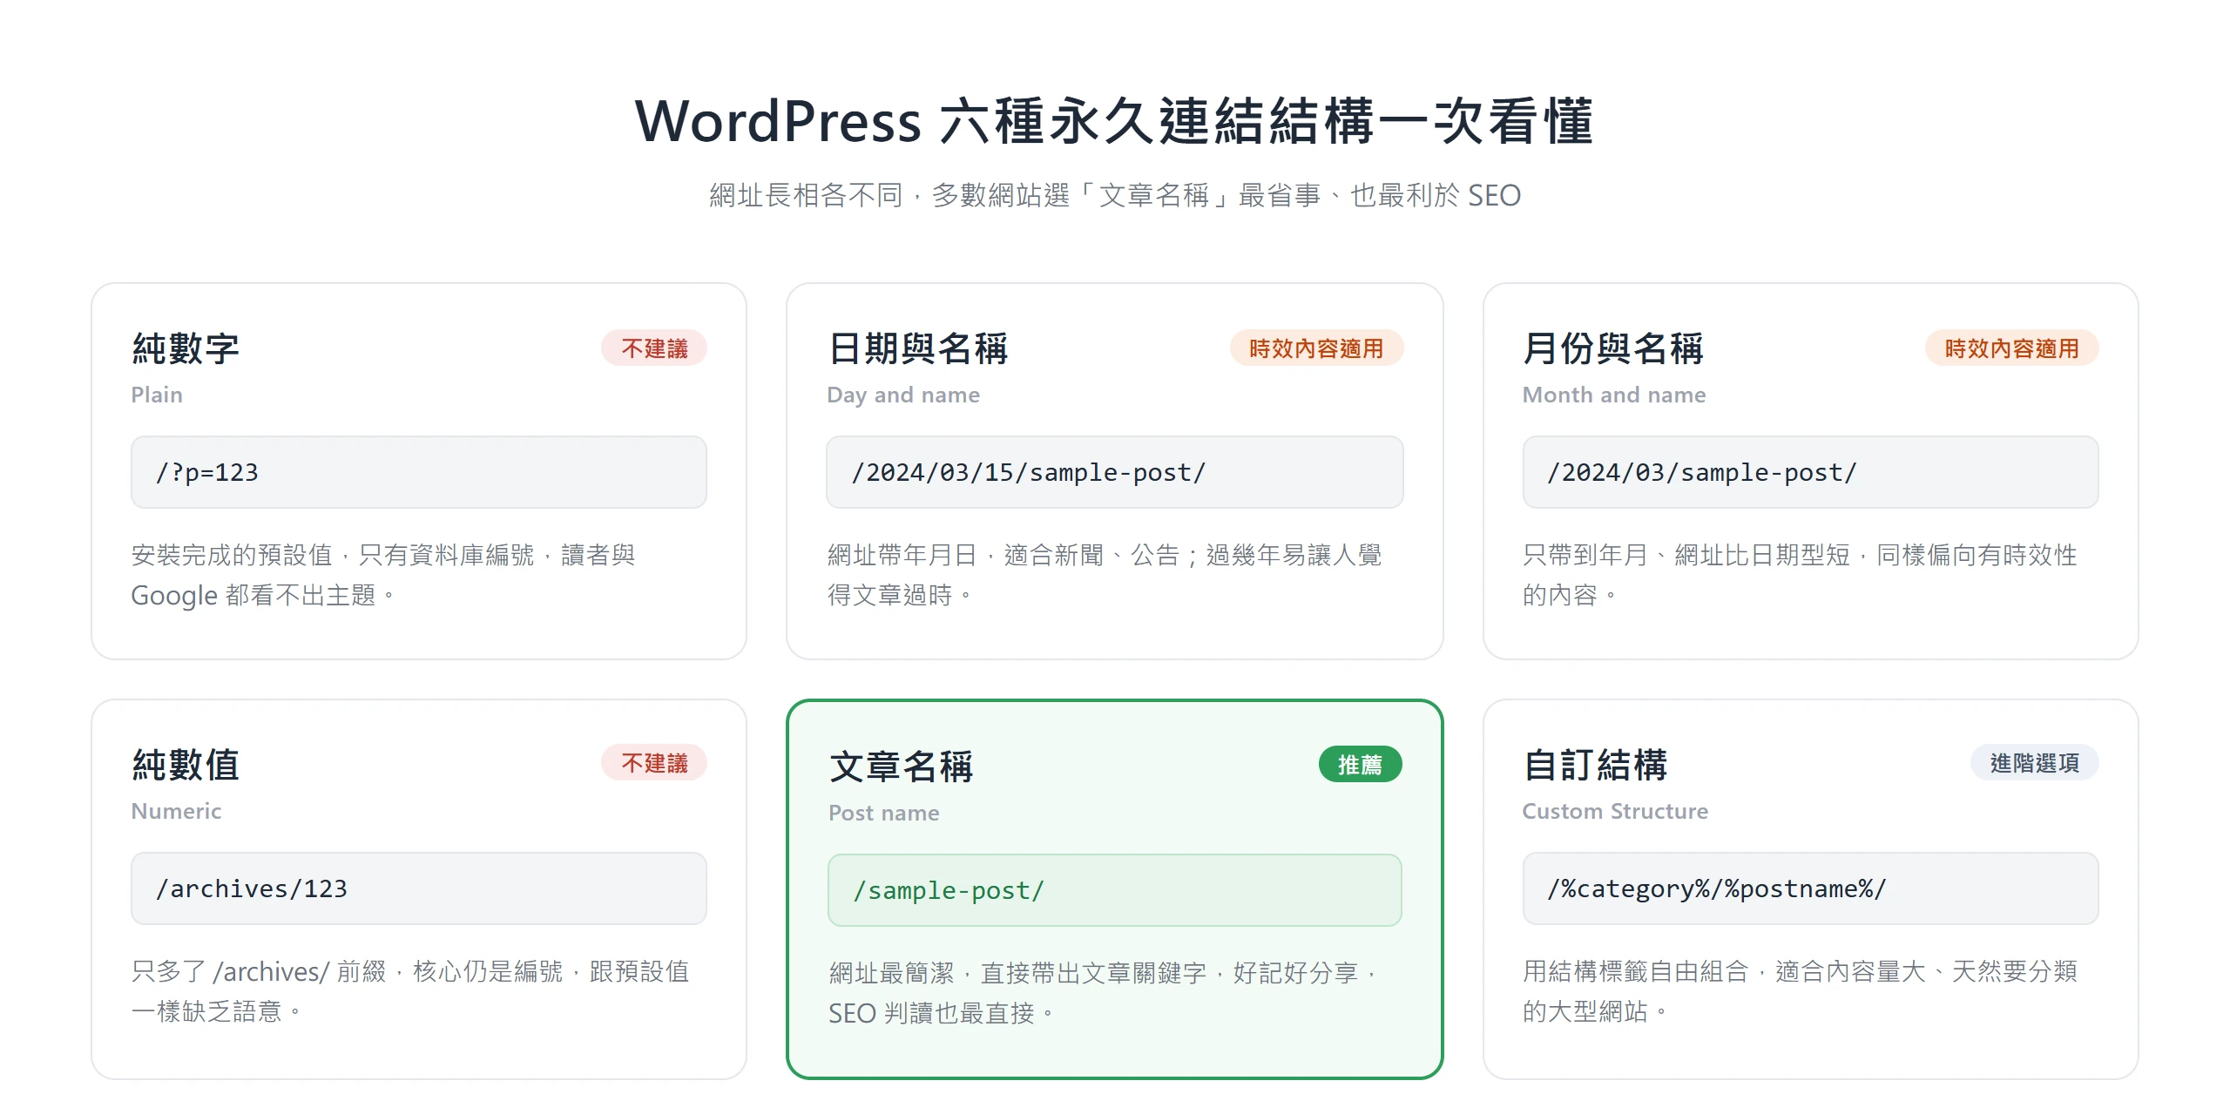Image resolution: width=2230 pixels, height=1101 pixels.
Task: Select the 純數字 card heading
Action: (x=186, y=348)
